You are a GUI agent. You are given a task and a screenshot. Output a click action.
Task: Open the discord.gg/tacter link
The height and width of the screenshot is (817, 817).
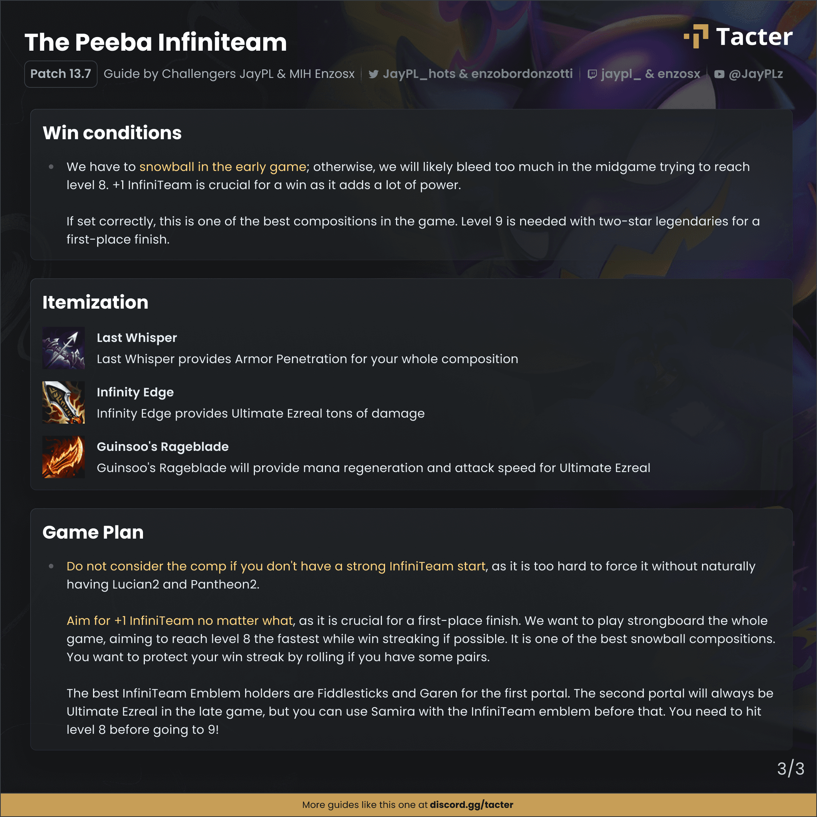tap(472, 805)
